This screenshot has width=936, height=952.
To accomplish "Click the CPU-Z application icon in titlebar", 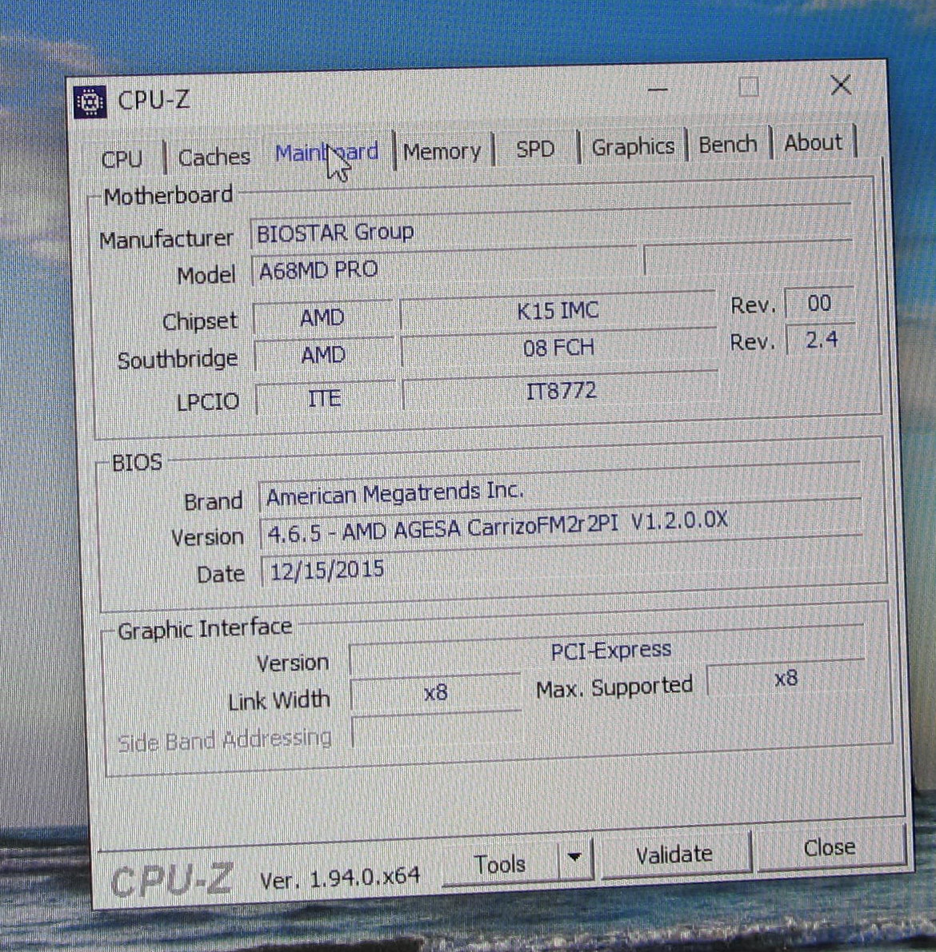I will 90,101.
